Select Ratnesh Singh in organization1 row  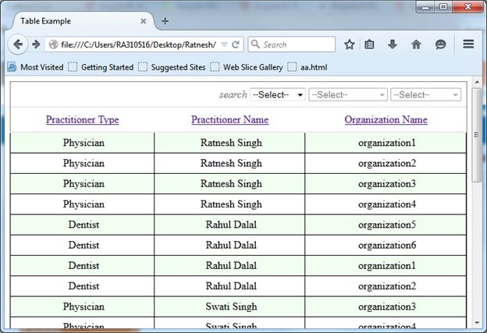pyautogui.click(x=231, y=143)
